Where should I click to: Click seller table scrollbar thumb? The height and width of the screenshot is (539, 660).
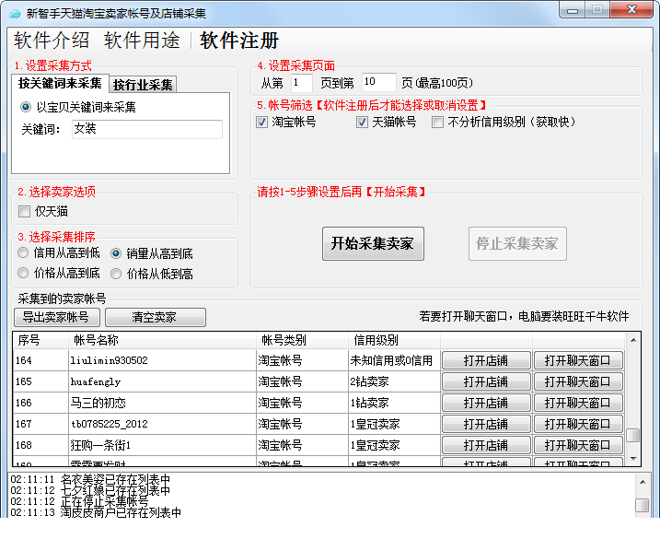coord(633,435)
